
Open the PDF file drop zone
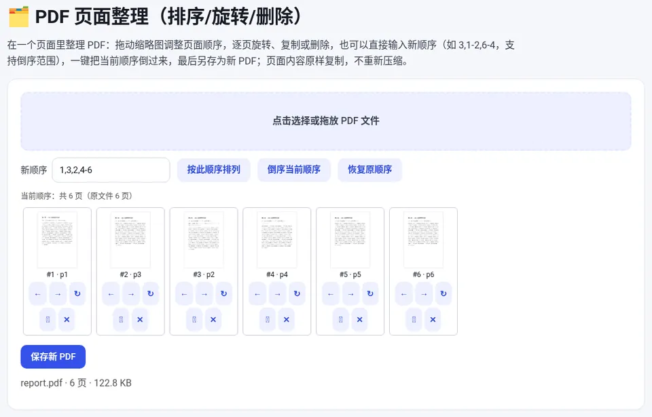click(x=326, y=121)
